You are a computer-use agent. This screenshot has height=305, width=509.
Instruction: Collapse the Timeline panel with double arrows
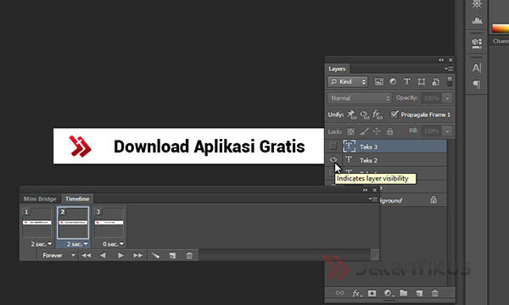[365, 190]
